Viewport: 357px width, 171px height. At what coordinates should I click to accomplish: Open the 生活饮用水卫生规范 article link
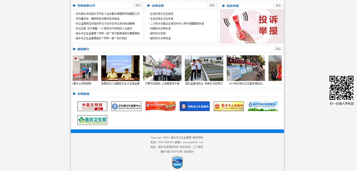point(162,14)
